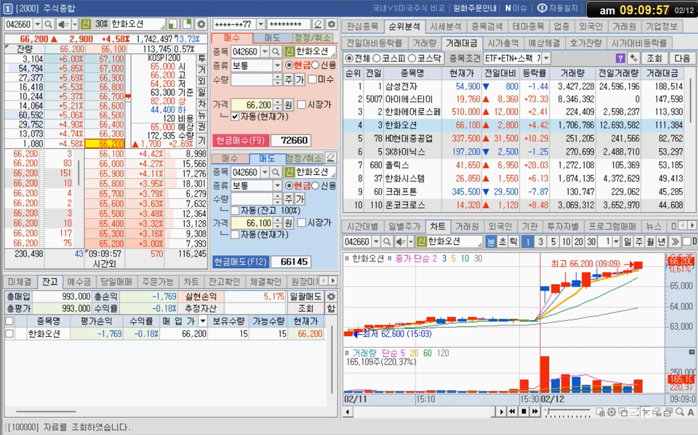Open the 시가총액 ranking tab
698x435 pixels.
tap(502, 43)
